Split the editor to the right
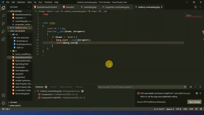The height and width of the screenshot is (115, 204). click(195, 7)
